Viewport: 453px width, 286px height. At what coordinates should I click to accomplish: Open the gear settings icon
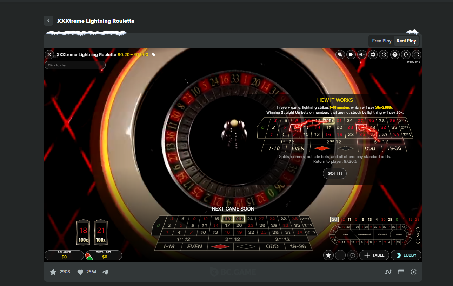point(373,55)
